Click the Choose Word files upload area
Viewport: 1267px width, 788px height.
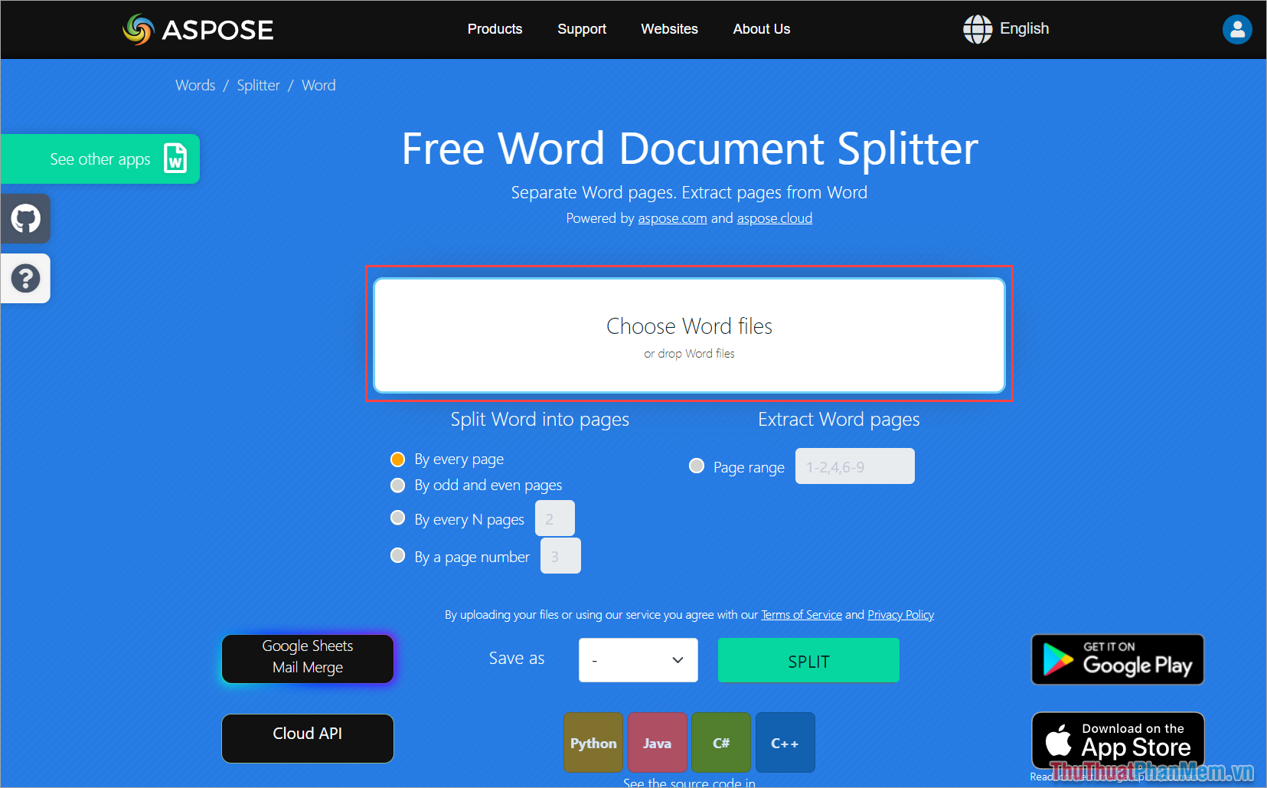pyautogui.click(x=688, y=335)
